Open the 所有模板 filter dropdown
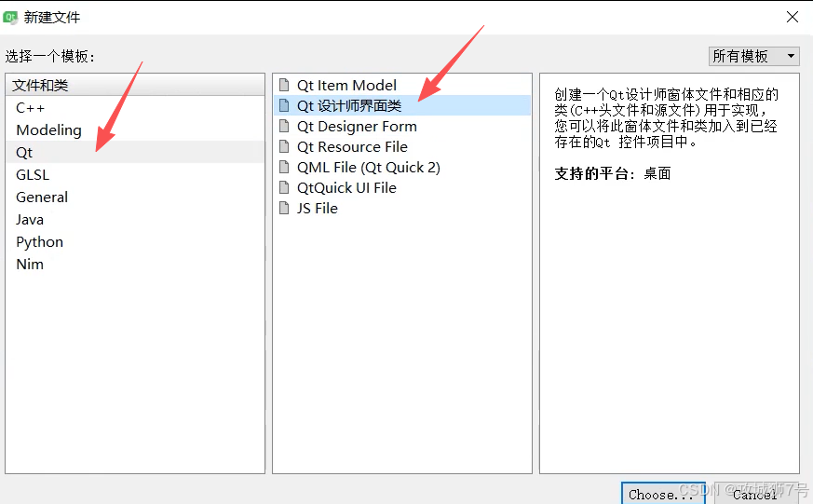Screen dimensions: 813x504 pyautogui.click(x=754, y=56)
